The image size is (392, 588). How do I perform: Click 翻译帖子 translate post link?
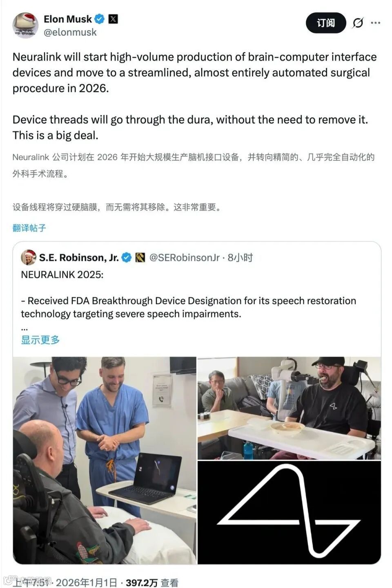(x=29, y=228)
